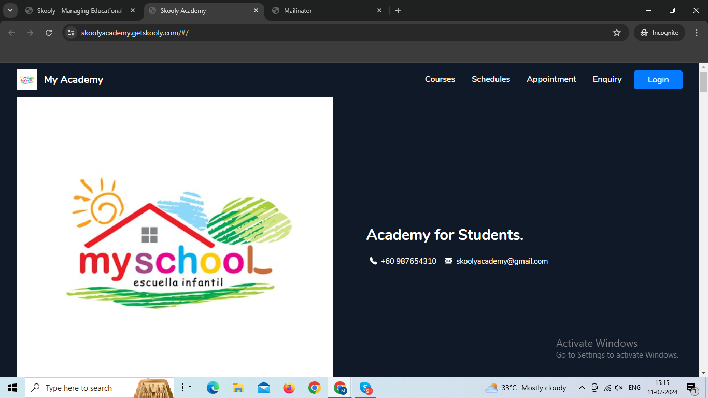This screenshot has width=708, height=398.
Task: Show hidden system tray icons
Action: [x=582, y=388]
